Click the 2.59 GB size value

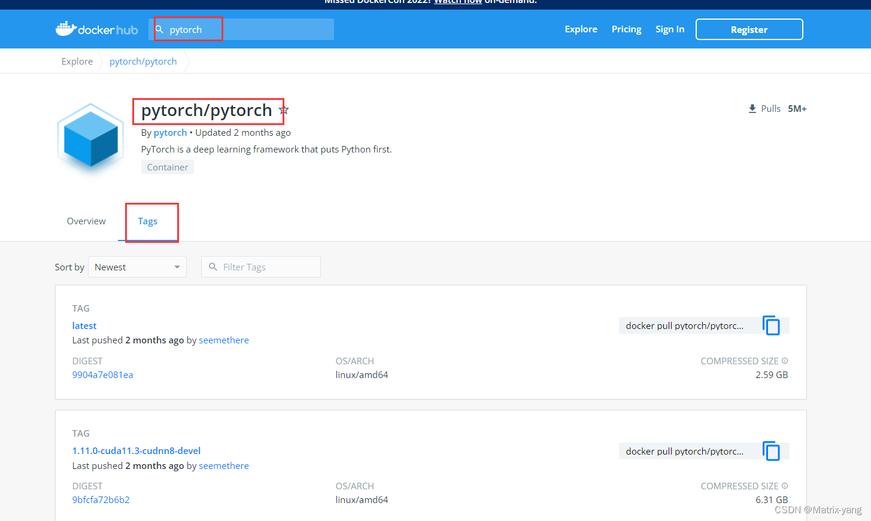click(x=772, y=374)
